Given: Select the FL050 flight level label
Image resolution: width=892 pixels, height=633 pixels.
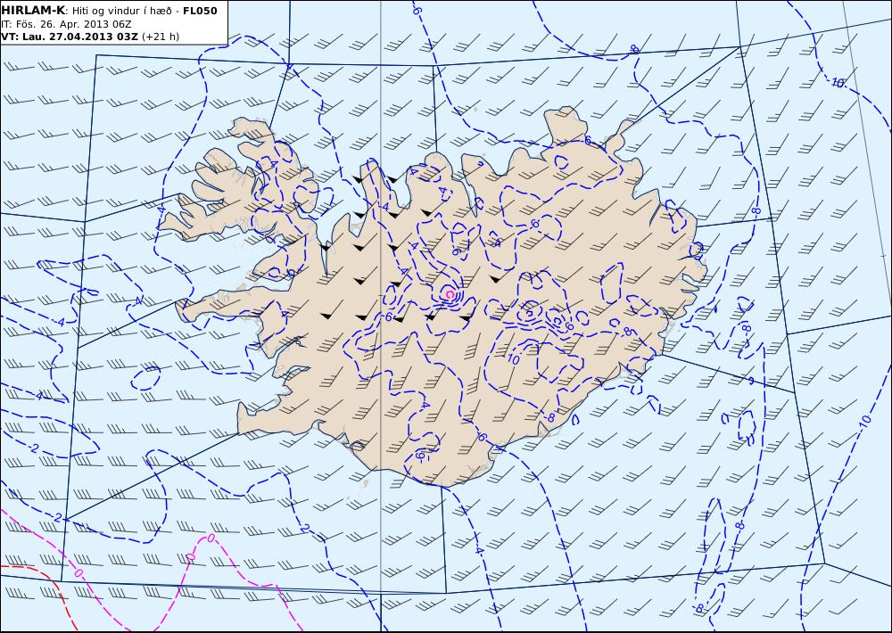Looking at the screenshot, I should tap(200, 10).
